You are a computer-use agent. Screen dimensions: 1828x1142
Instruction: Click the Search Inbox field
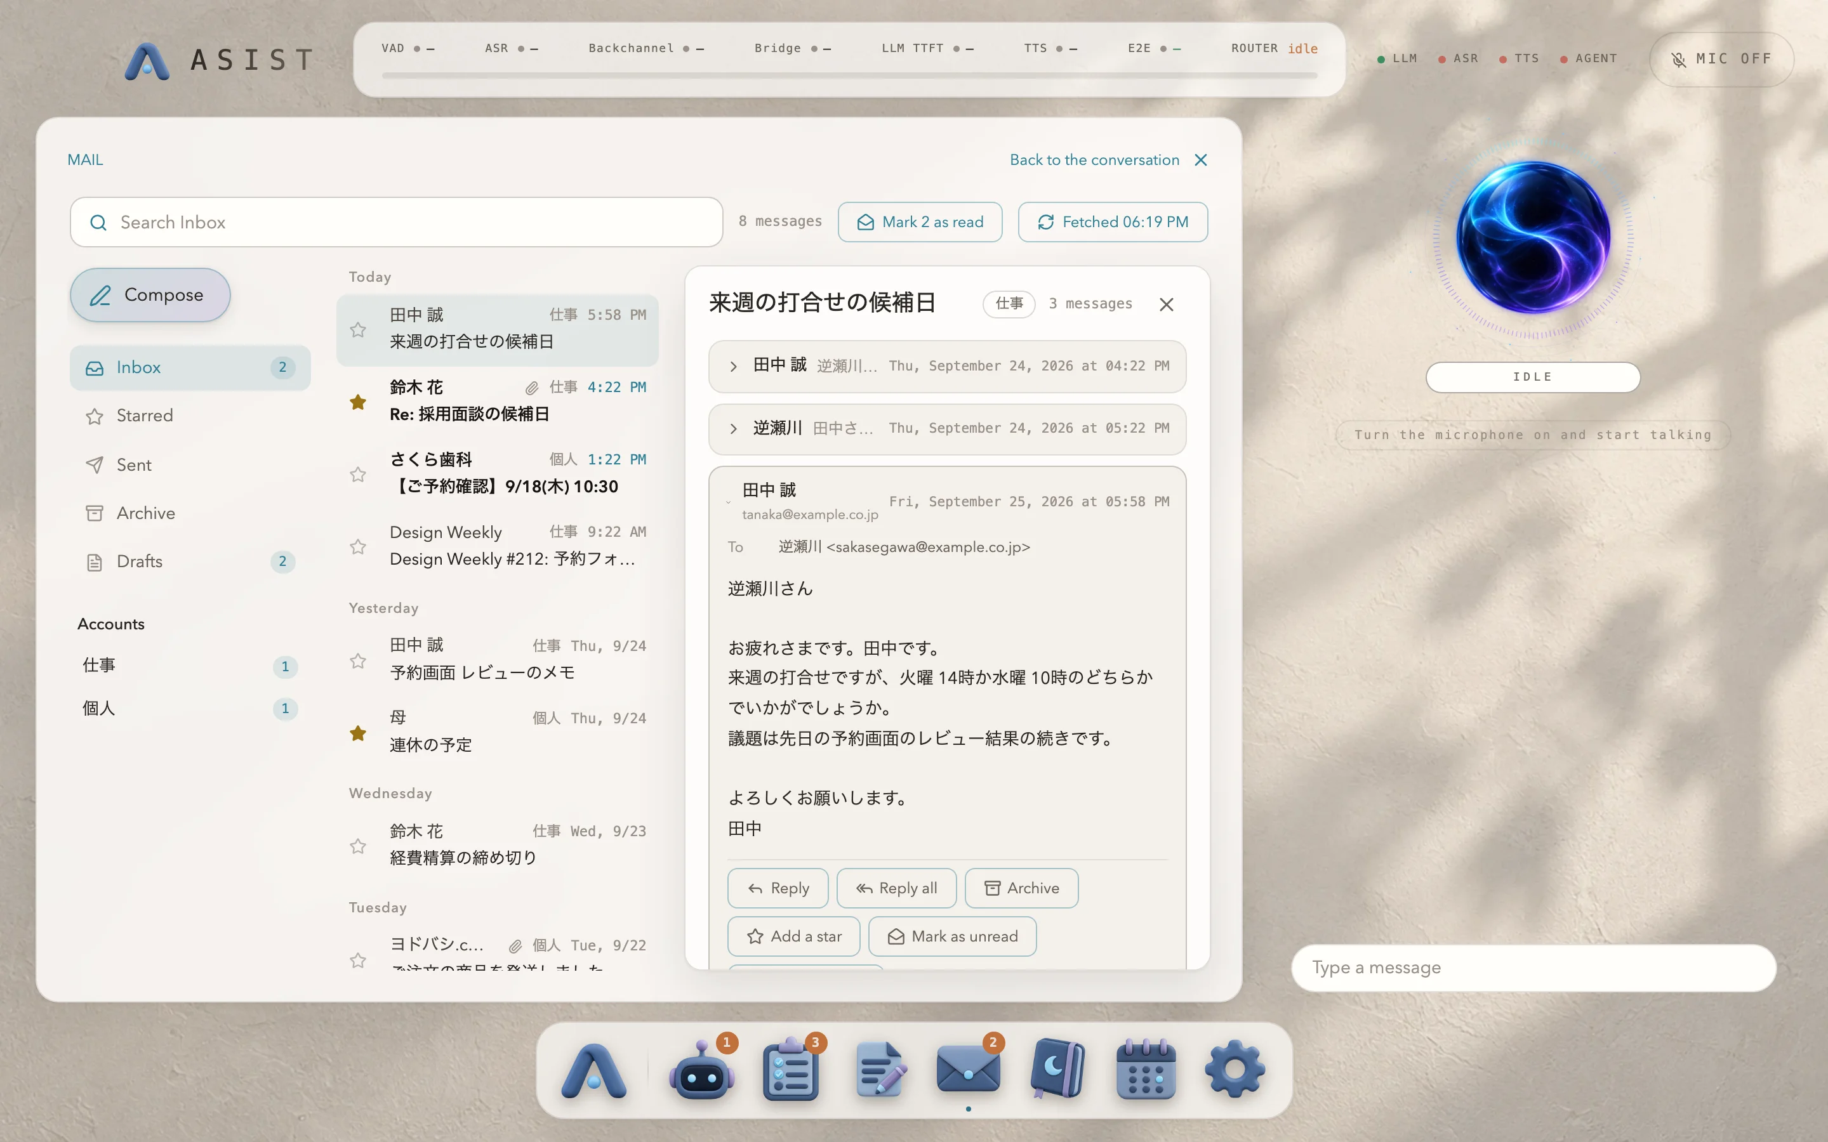tap(397, 223)
